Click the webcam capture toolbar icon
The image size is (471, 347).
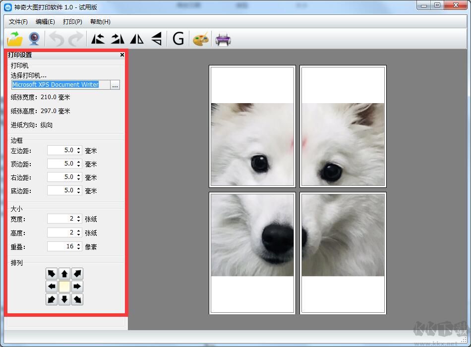point(34,39)
